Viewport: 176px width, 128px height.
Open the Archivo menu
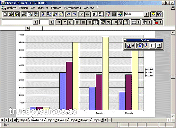tap(12, 8)
